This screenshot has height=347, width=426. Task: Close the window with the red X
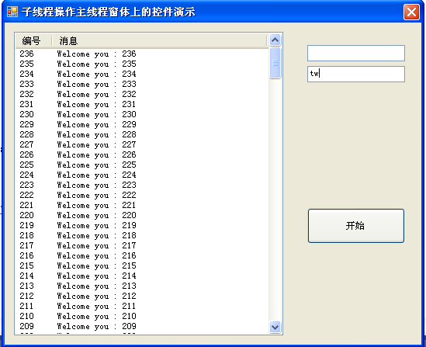click(x=411, y=12)
